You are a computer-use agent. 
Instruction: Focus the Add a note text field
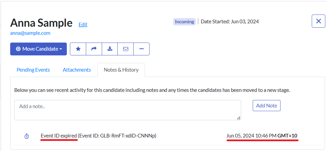click(127, 110)
